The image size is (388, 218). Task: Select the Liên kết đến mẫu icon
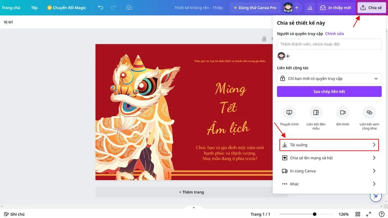coord(316,113)
